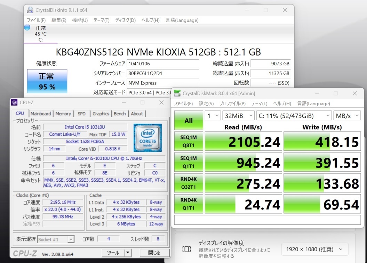The width and height of the screenshot is (367, 263).
Task: Open ディスク(D) menu in CrystalDiskInfo
Action: pyautogui.click(x=125, y=20)
